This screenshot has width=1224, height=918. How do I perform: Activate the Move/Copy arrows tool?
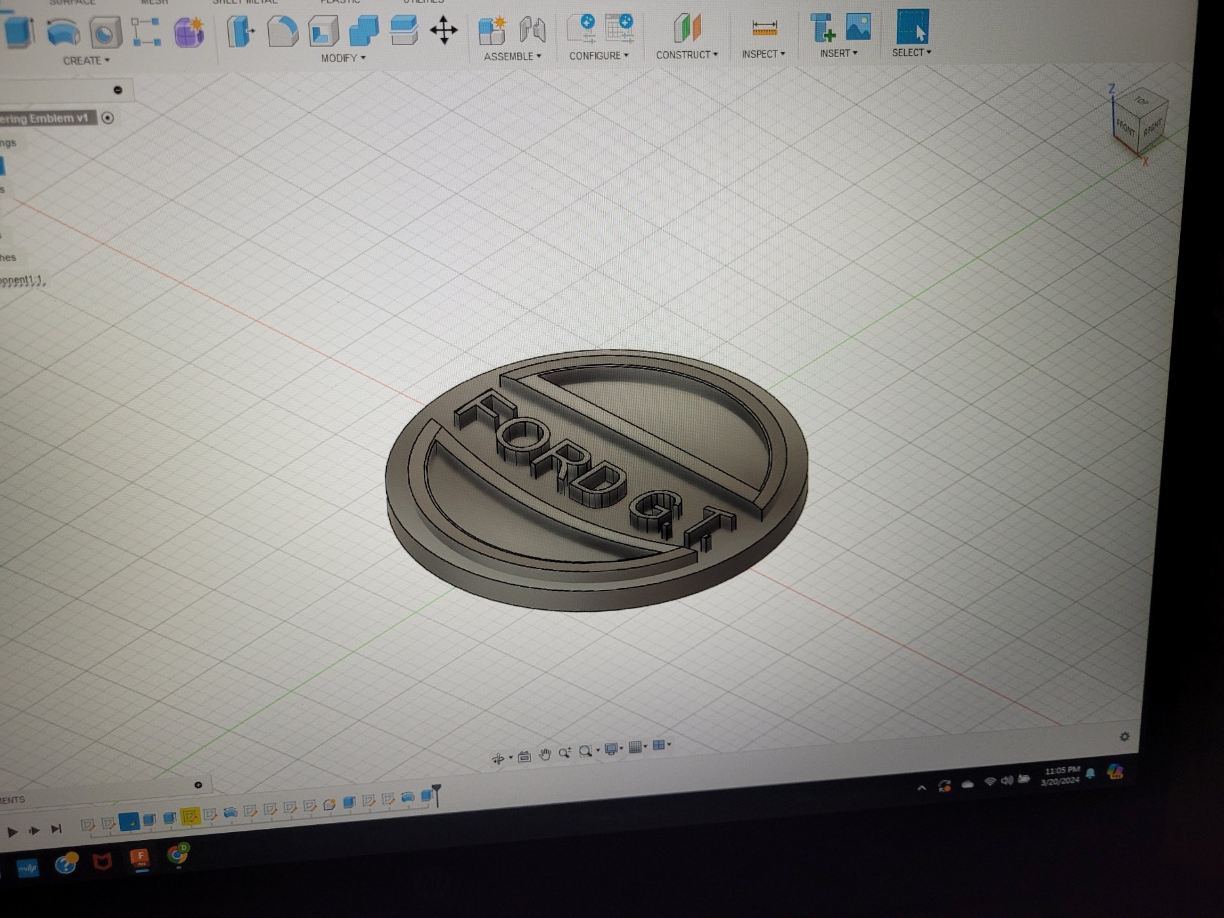(x=444, y=30)
